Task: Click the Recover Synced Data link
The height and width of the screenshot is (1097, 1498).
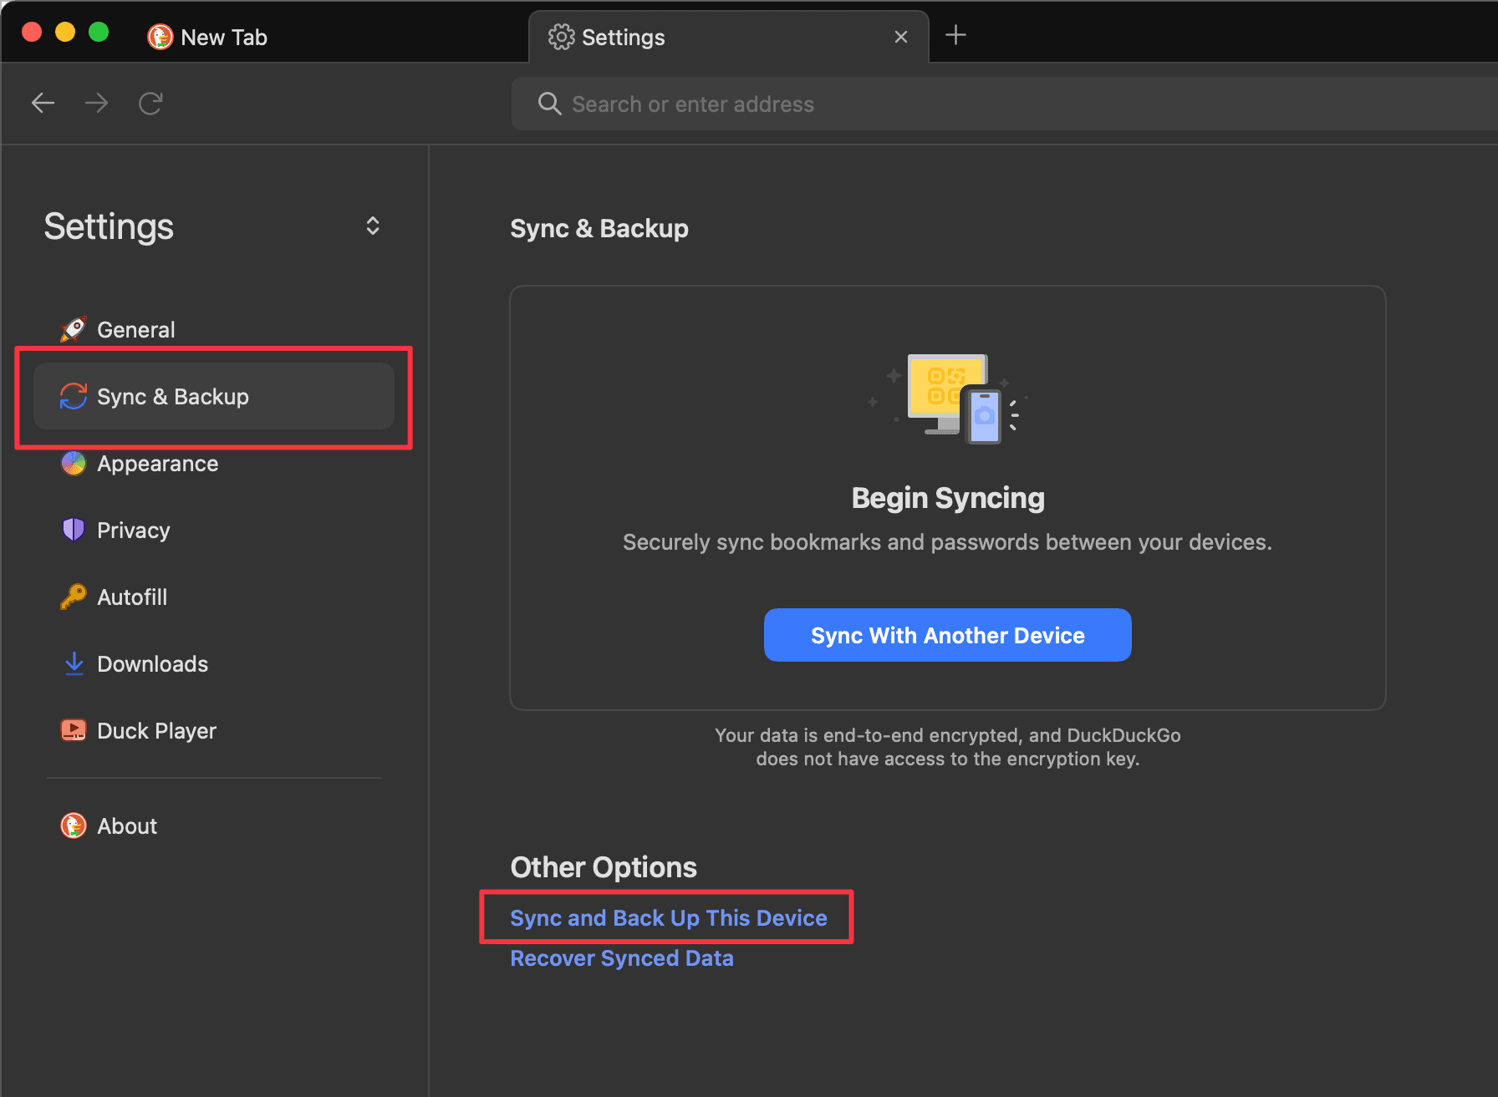Action: [622, 958]
